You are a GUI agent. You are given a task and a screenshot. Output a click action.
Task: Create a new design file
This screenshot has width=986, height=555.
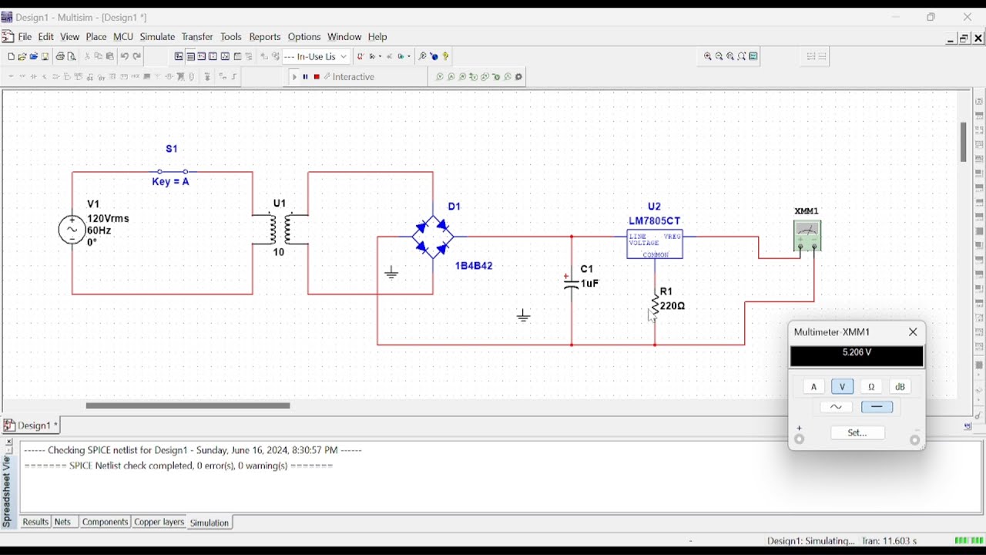coord(11,56)
